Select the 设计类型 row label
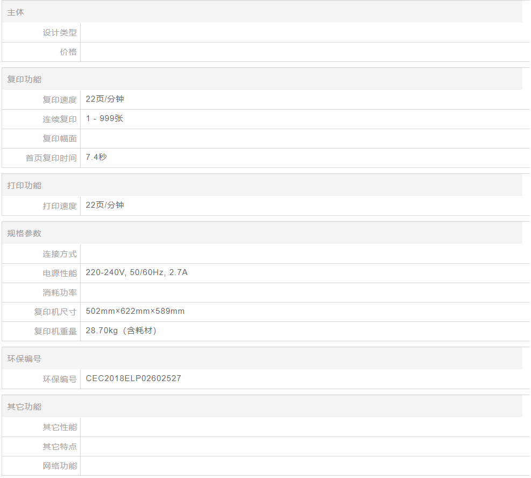The image size is (531, 478). pos(60,33)
